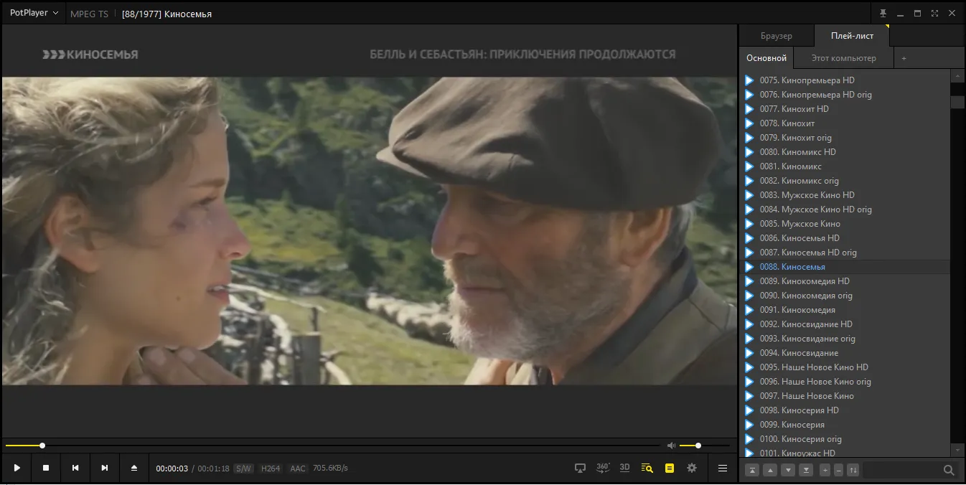Open the PotPlayer main menu dropdown
The height and width of the screenshot is (485, 966).
[34, 13]
